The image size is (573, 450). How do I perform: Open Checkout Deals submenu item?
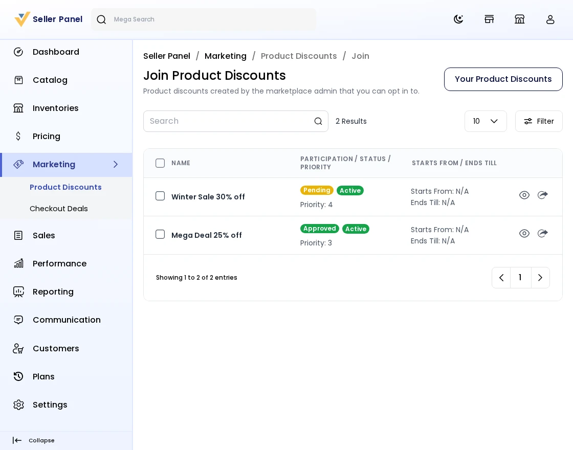(x=59, y=209)
